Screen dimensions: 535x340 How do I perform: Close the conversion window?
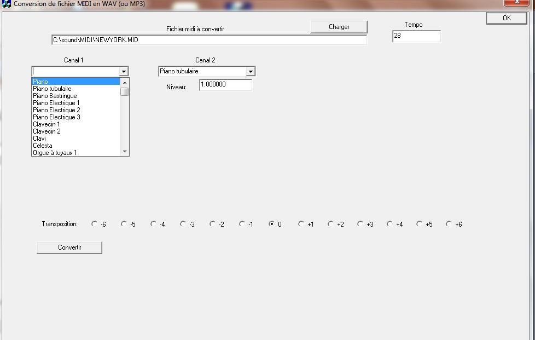click(x=516, y=3)
